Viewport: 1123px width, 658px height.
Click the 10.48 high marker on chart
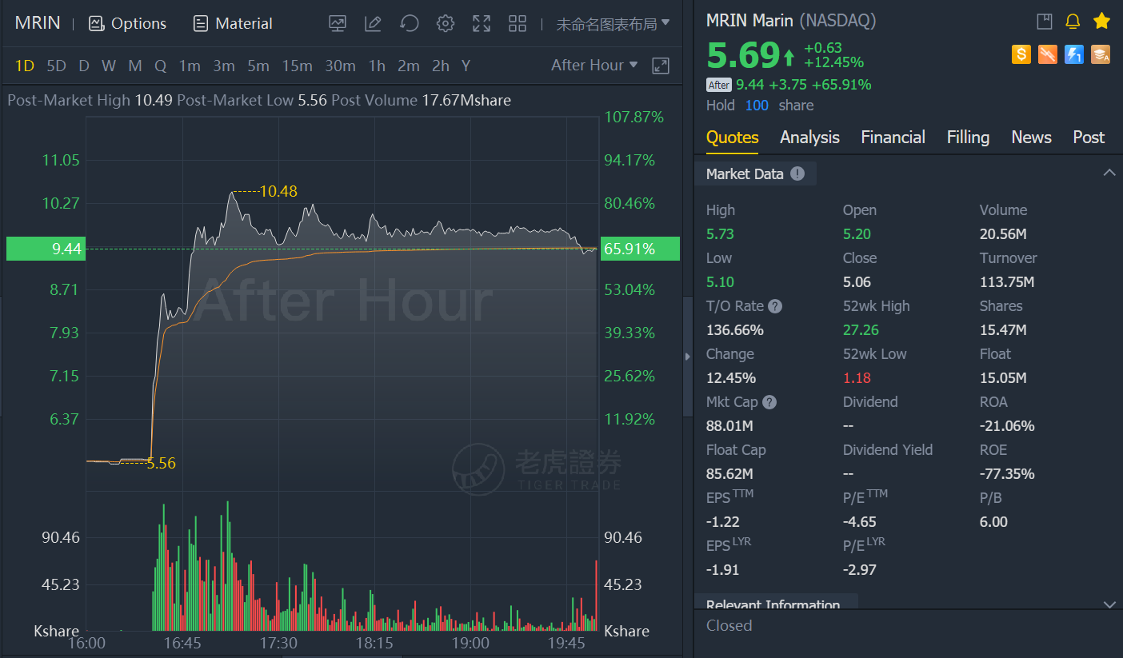pos(278,191)
